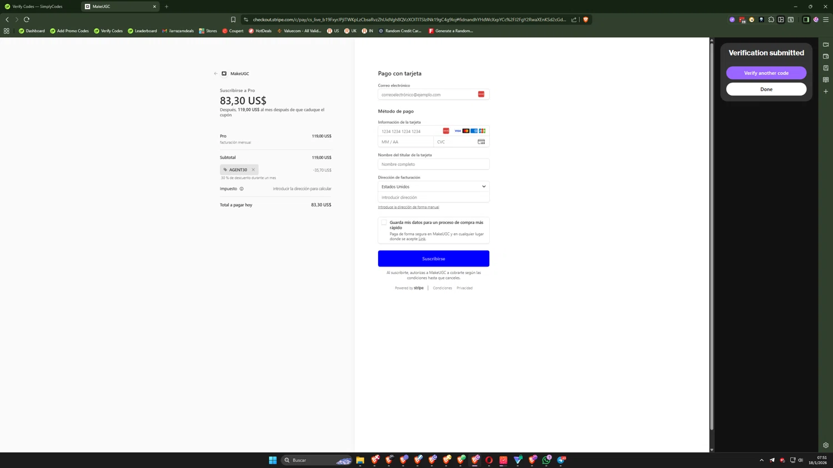Open Stores bookmark
Screen dimensions: 833x468
[208, 31]
